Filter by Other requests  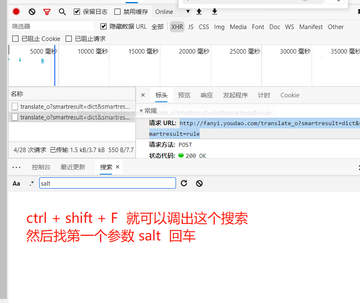pos(336,27)
